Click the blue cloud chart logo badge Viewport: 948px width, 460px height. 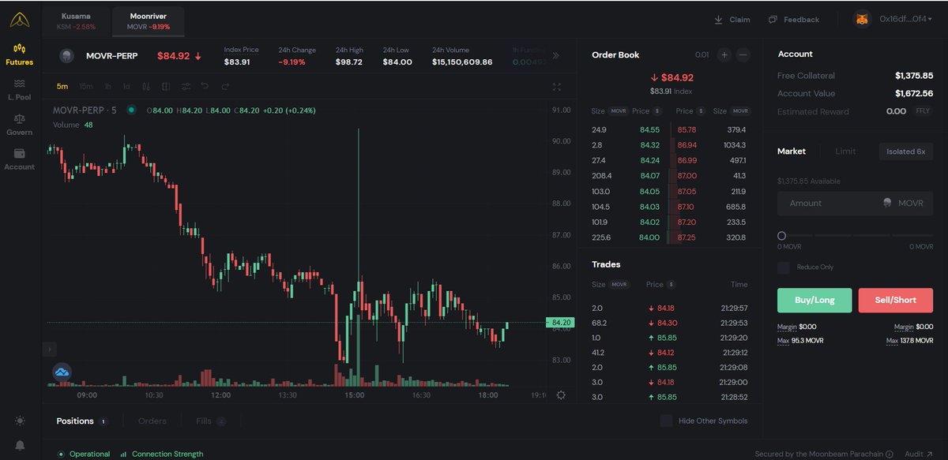pos(62,372)
